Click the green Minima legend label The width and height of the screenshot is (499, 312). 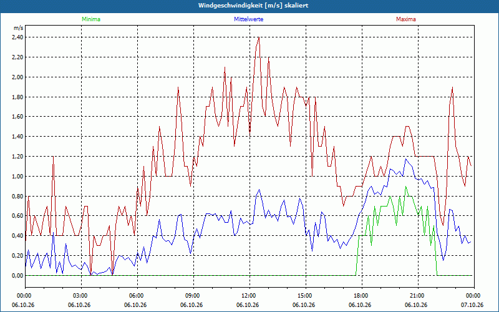coord(91,19)
